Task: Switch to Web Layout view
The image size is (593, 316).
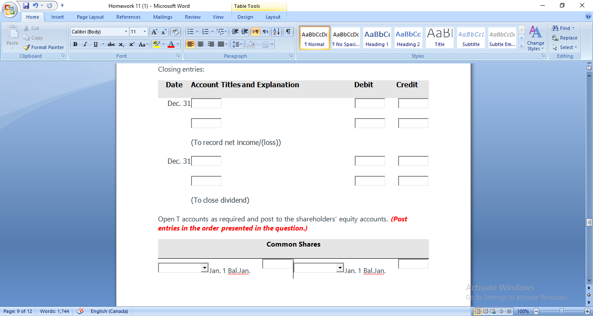Action: 493,311
